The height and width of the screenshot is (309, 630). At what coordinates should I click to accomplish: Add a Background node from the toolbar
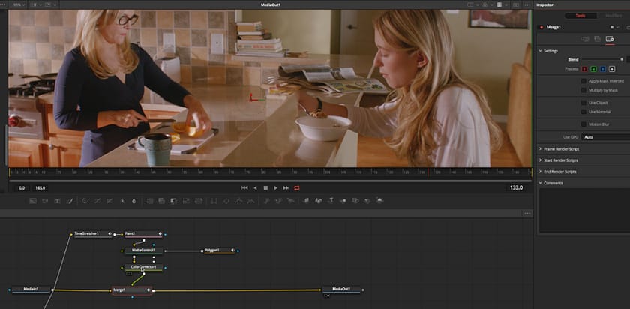pos(33,200)
